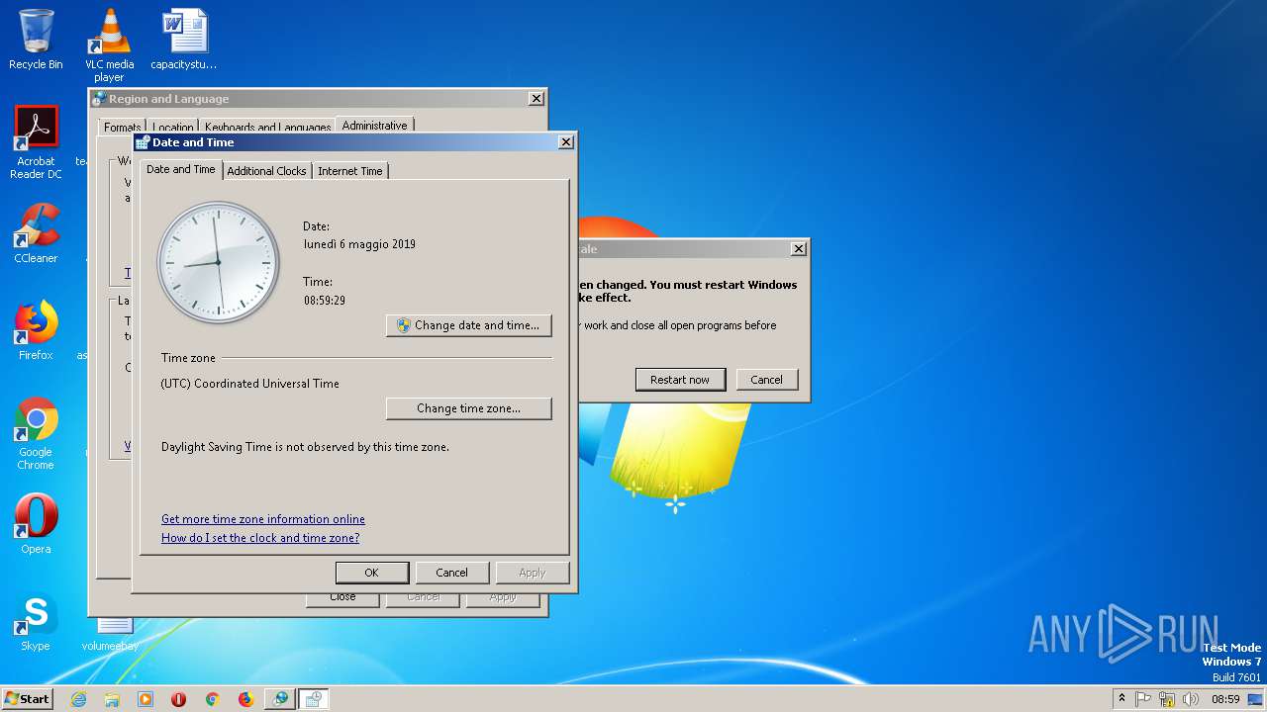1267x712 pixels.
Task: Open Internet Explorer in the taskbar
Action: pyautogui.click(x=78, y=699)
